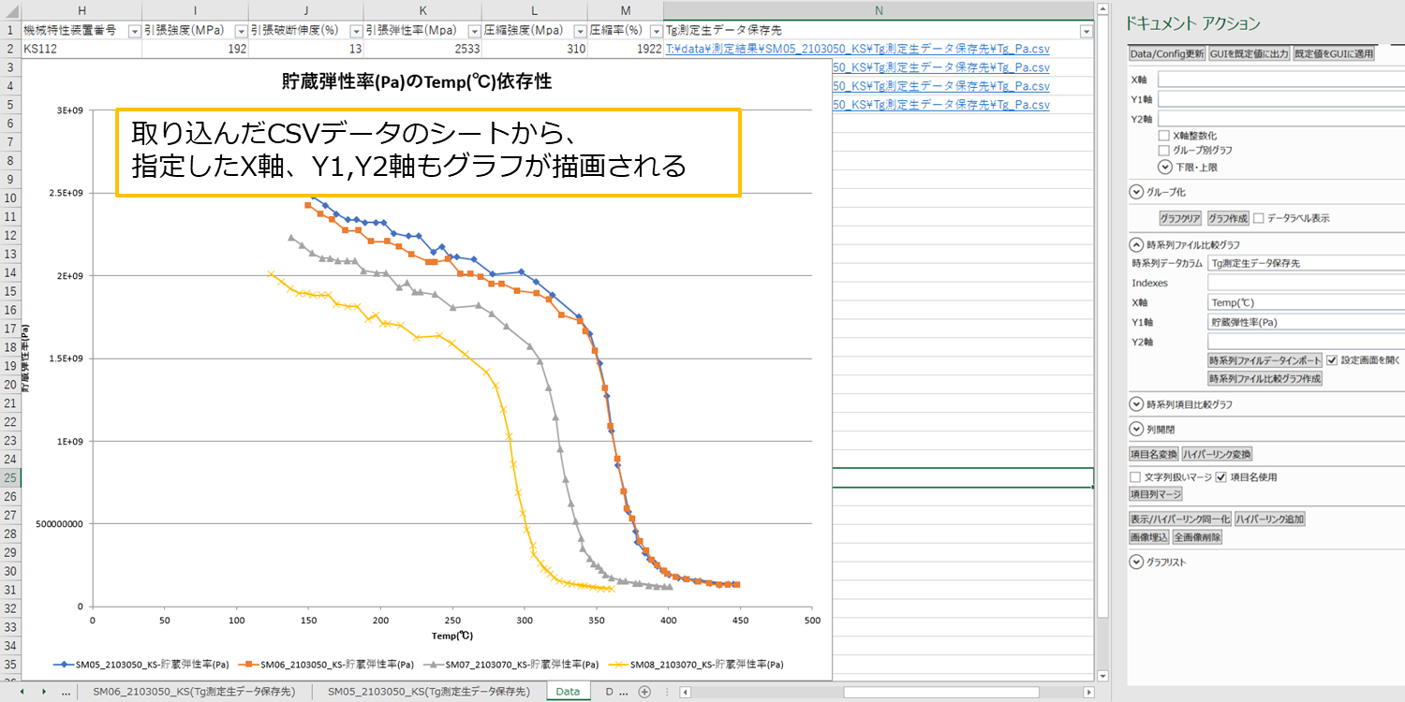Open filter arrow for 引張強度(MPa) column
The height and width of the screenshot is (702, 1405).
[x=241, y=31]
